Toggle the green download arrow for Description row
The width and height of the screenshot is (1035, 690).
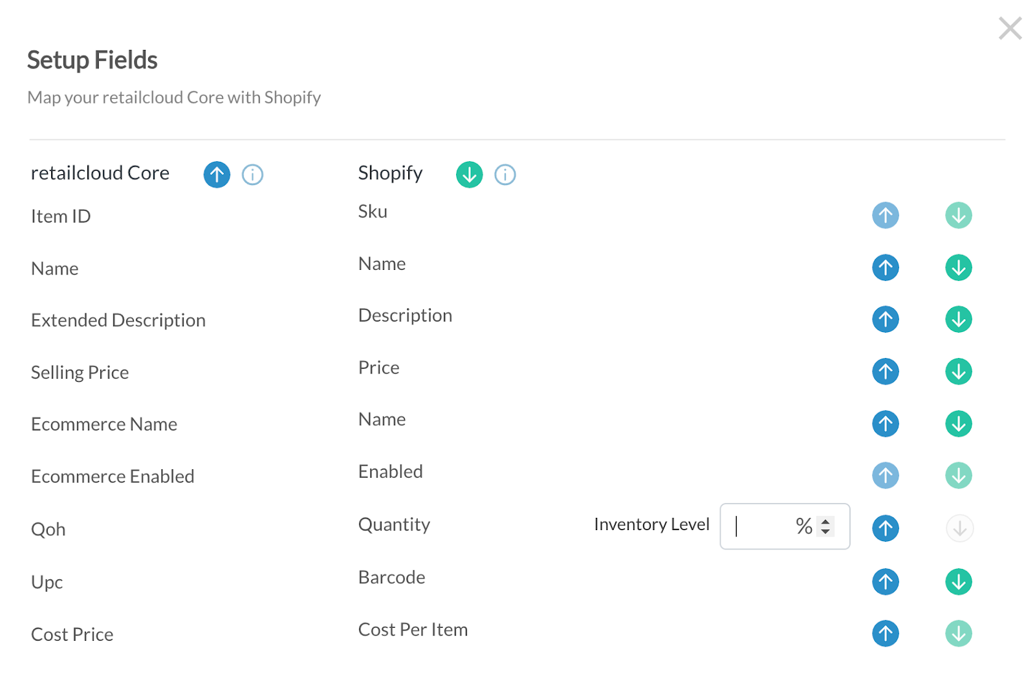coord(958,319)
